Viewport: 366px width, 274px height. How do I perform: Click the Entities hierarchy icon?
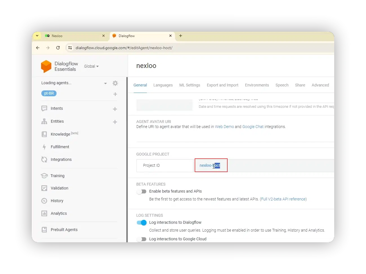pos(44,121)
